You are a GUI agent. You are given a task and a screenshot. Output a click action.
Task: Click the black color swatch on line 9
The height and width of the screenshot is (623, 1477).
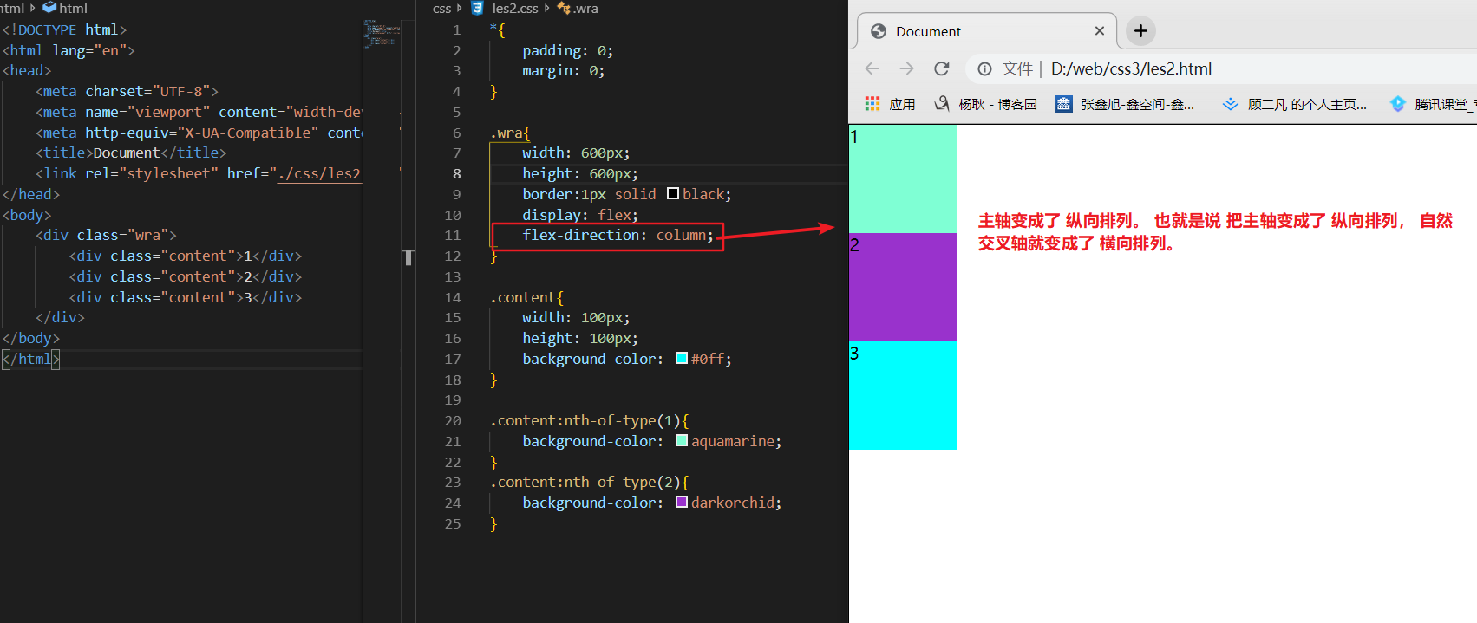673,193
